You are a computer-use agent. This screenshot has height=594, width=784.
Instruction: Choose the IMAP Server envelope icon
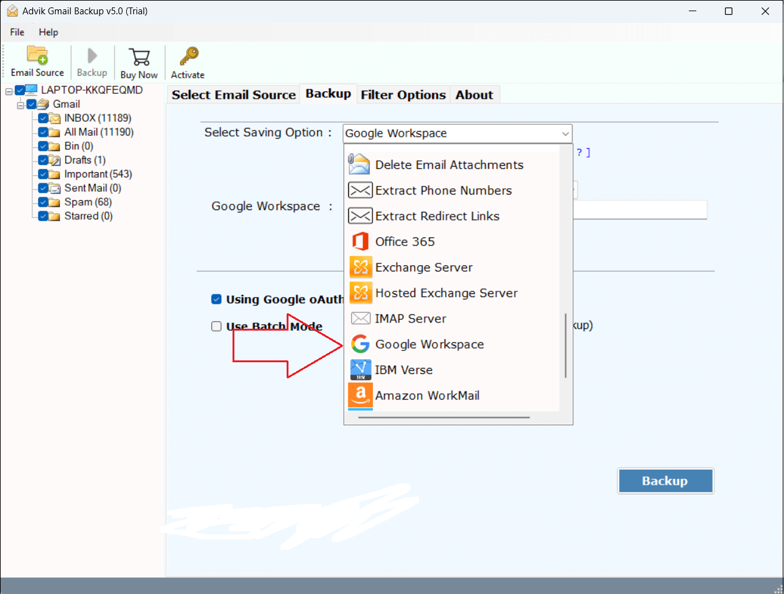click(x=361, y=318)
